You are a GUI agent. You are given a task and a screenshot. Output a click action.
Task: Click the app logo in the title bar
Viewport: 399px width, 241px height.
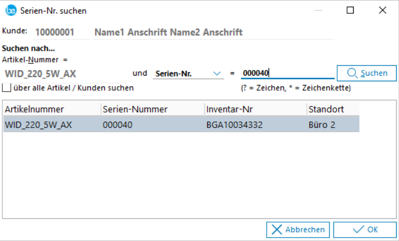pos(10,10)
